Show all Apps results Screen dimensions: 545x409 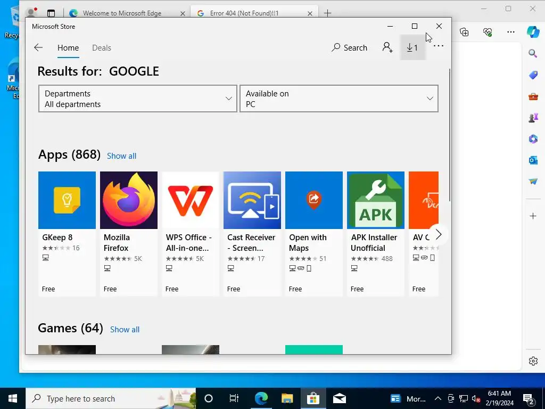tap(122, 156)
